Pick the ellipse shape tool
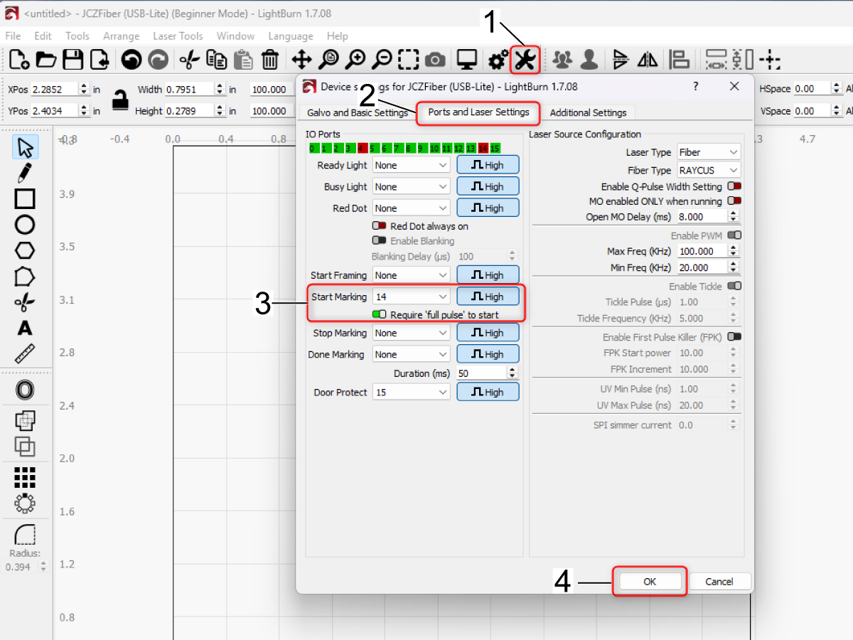 25,225
